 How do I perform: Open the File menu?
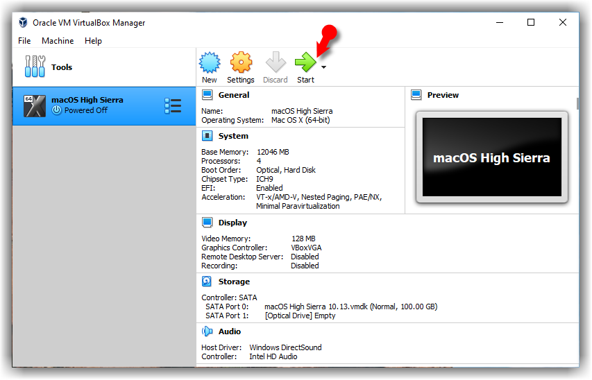(x=24, y=41)
